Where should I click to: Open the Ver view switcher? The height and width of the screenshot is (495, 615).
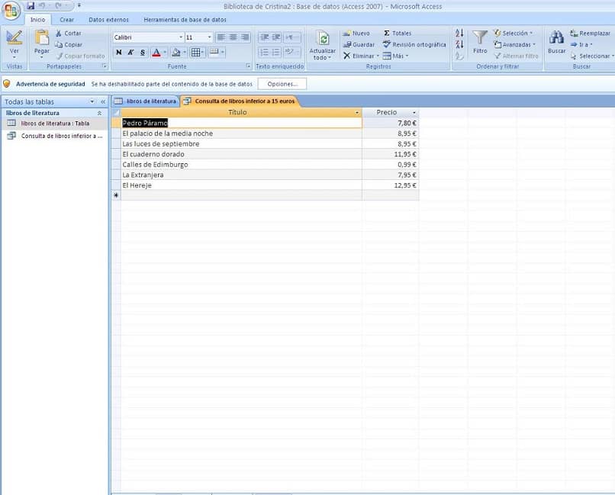[14, 44]
